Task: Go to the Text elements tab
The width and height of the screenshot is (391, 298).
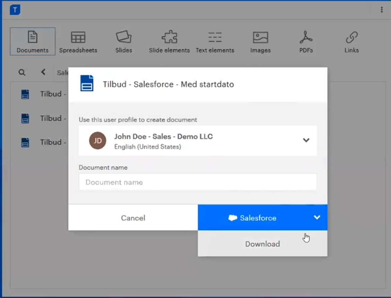Action: (215, 41)
